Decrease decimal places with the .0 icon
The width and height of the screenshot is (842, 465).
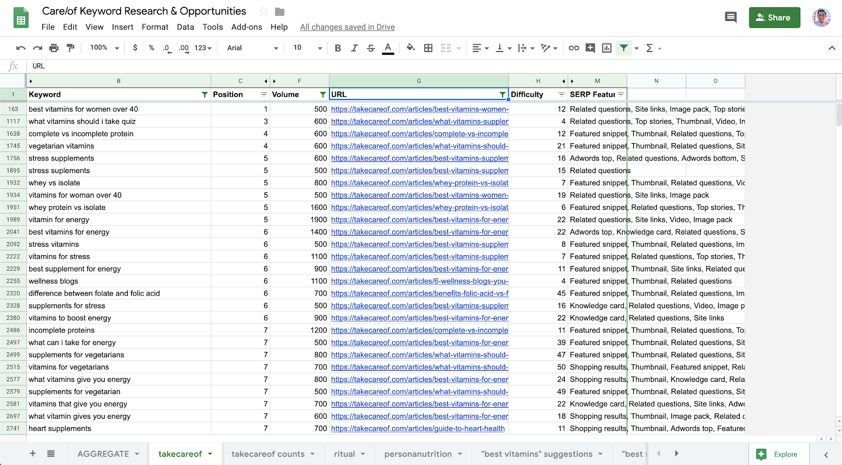[166, 48]
